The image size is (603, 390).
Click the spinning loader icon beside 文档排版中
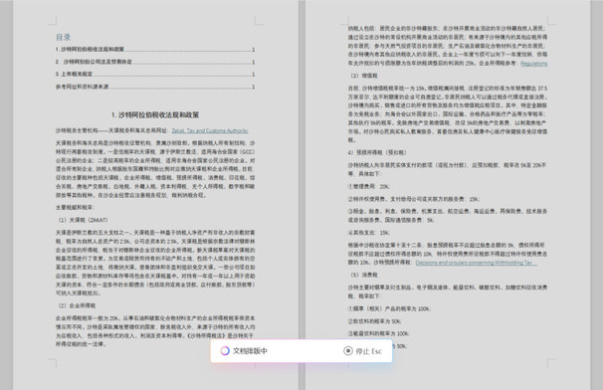(225, 351)
